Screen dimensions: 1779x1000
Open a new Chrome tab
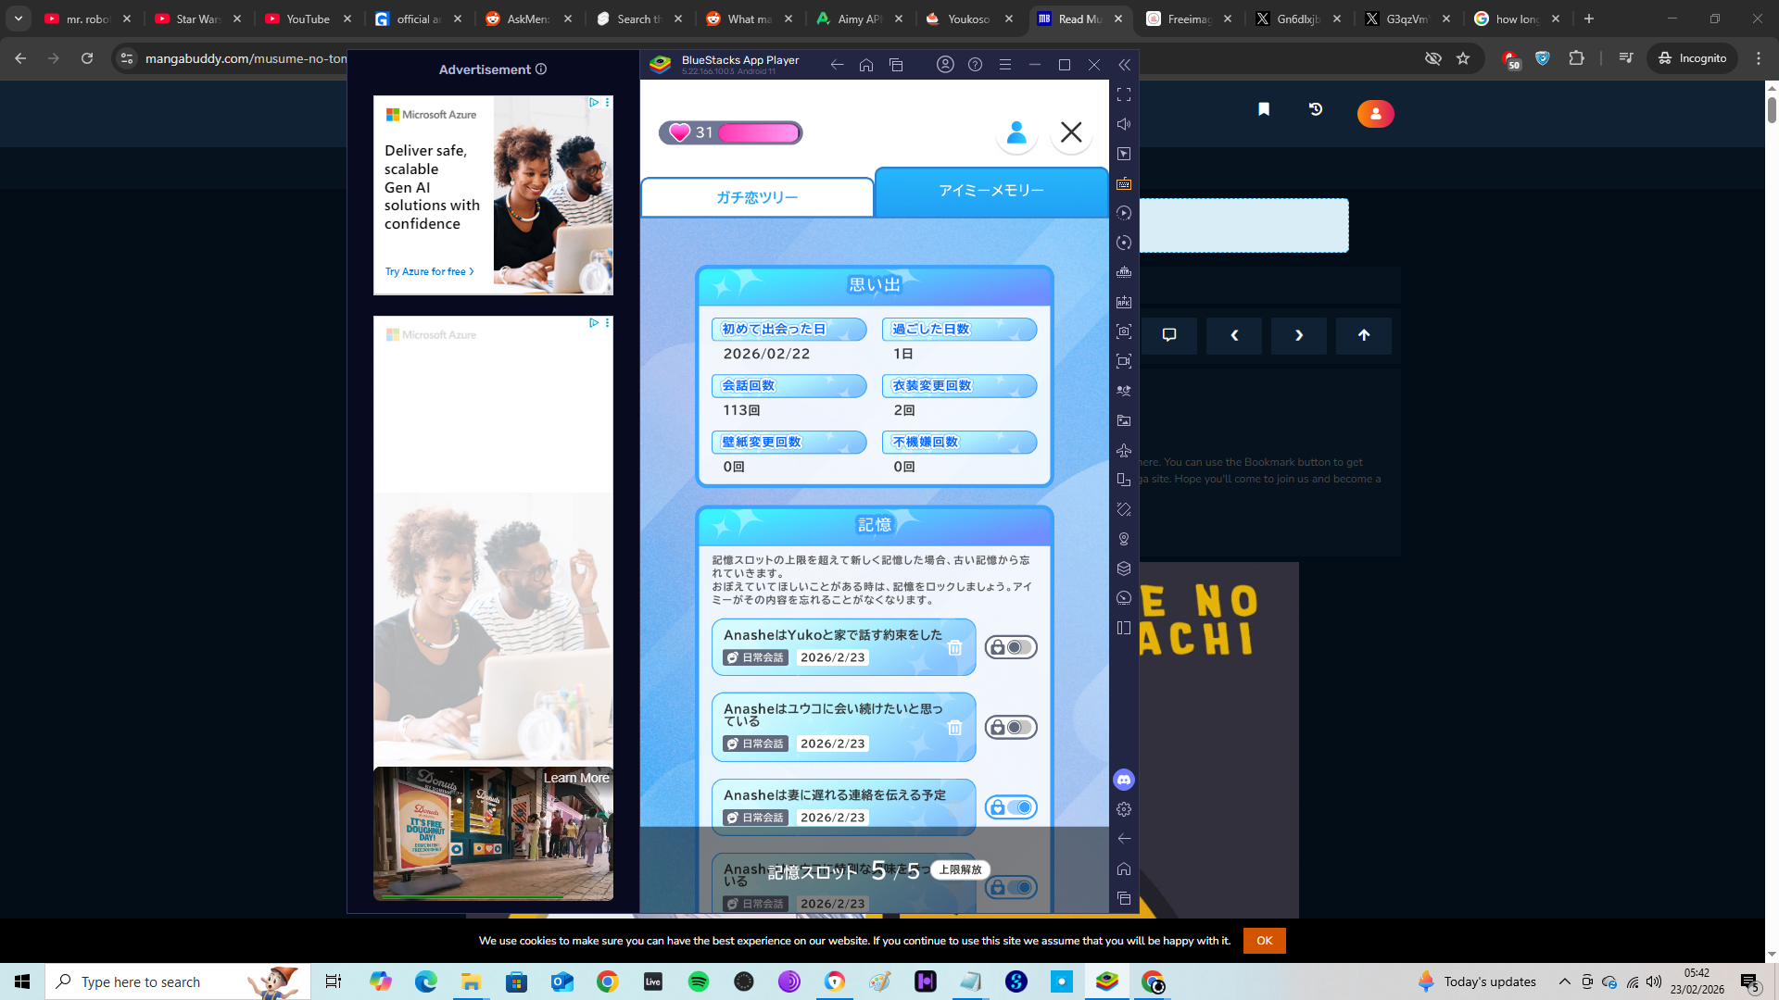click(1589, 19)
